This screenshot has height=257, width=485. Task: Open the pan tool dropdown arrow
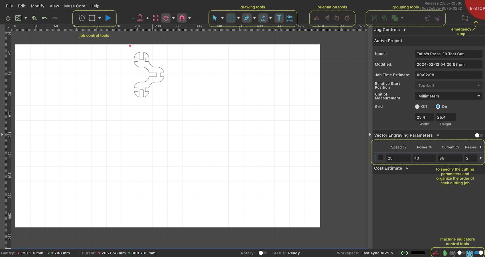click(173, 18)
